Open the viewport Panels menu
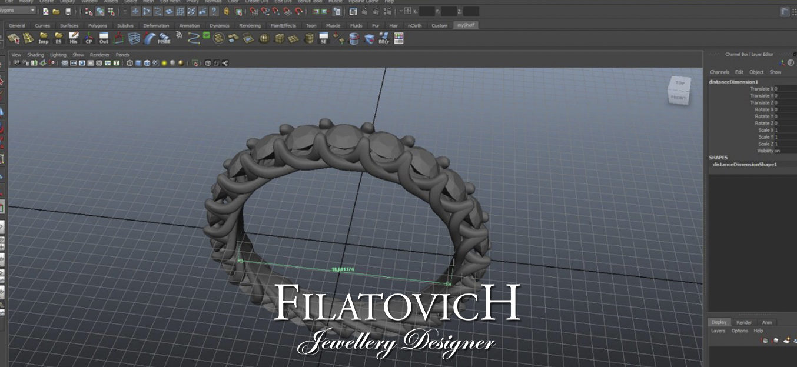 122,55
